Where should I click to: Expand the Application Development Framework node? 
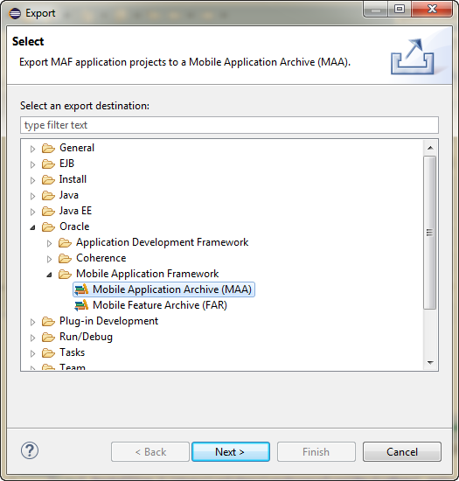pyautogui.click(x=49, y=243)
